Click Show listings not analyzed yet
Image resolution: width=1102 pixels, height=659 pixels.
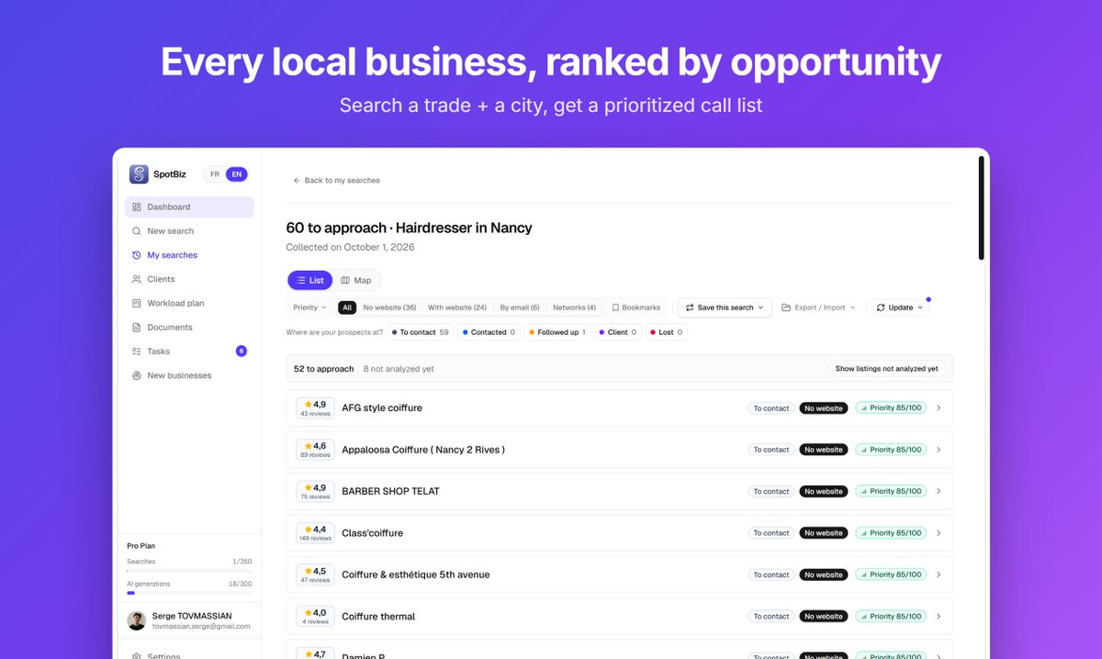tap(886, 369)
